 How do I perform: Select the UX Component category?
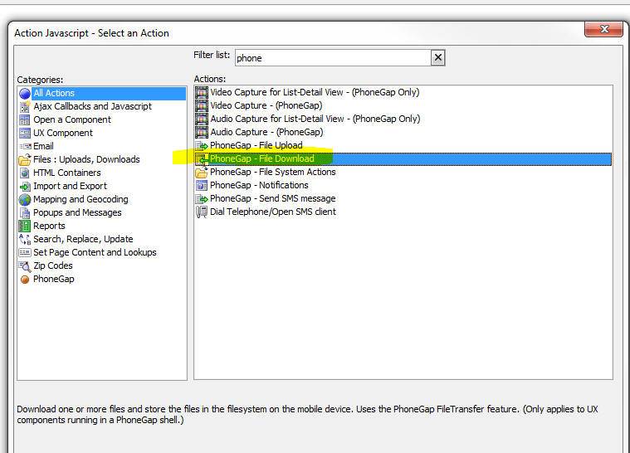click(x=63, y=133)
